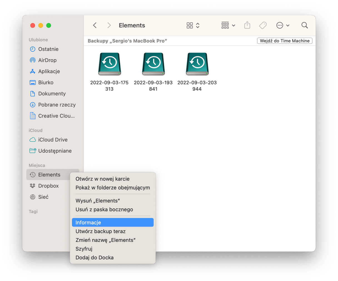Click the Aplikacje icon in sidebar

33,71
